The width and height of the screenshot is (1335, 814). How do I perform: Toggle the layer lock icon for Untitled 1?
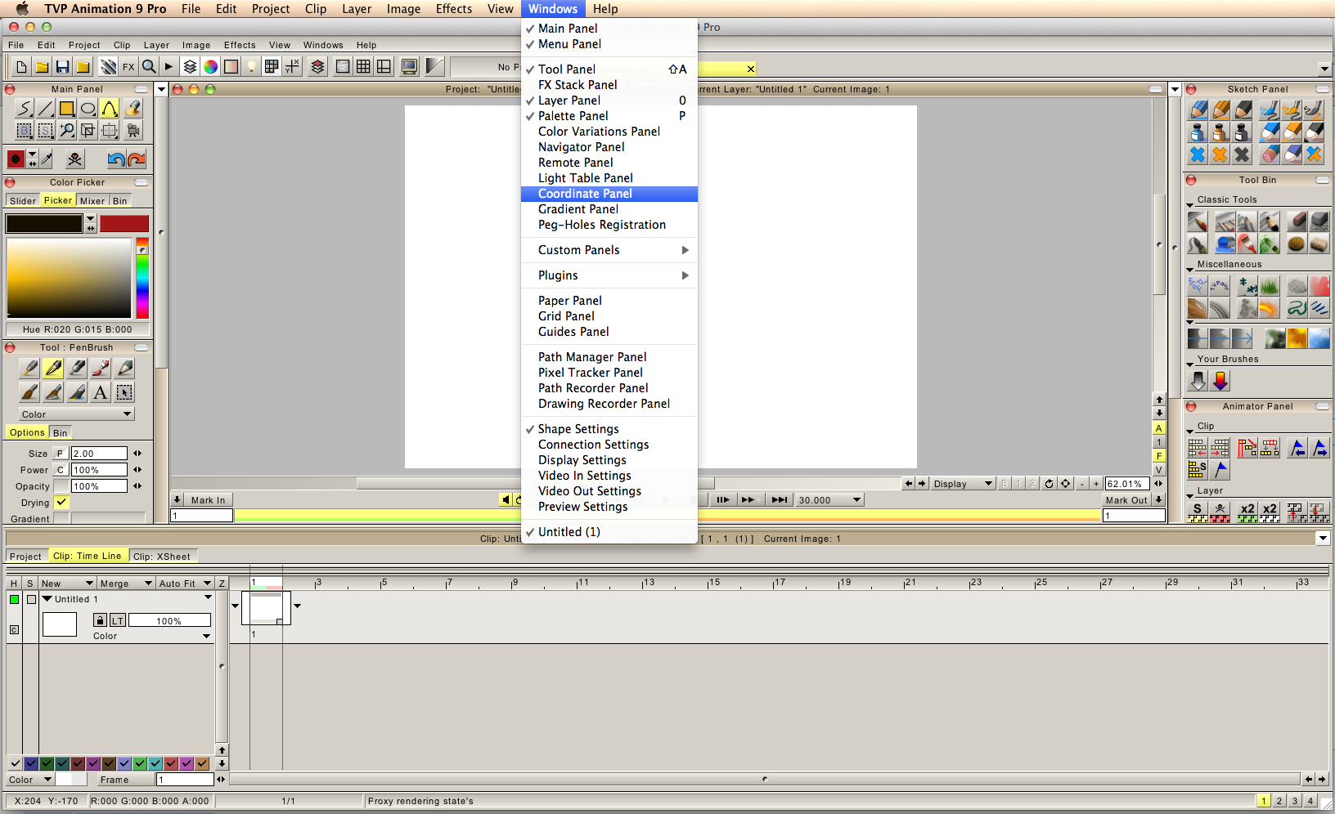[x=100, y=620]
